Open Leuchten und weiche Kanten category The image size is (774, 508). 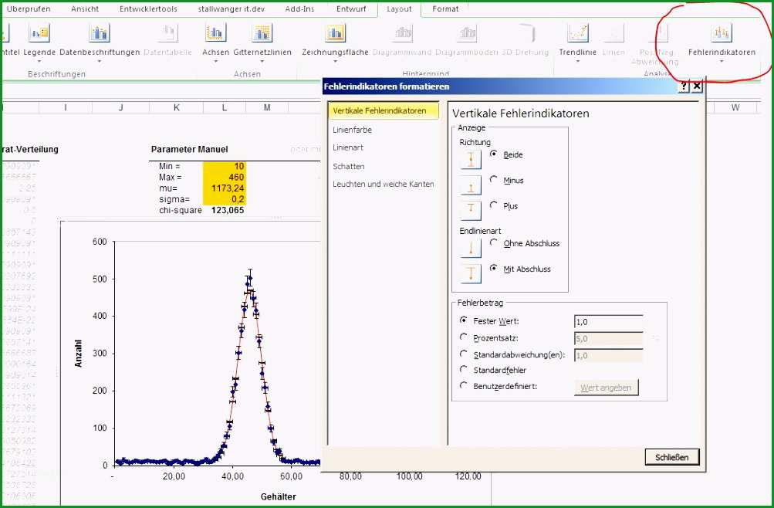384,185
